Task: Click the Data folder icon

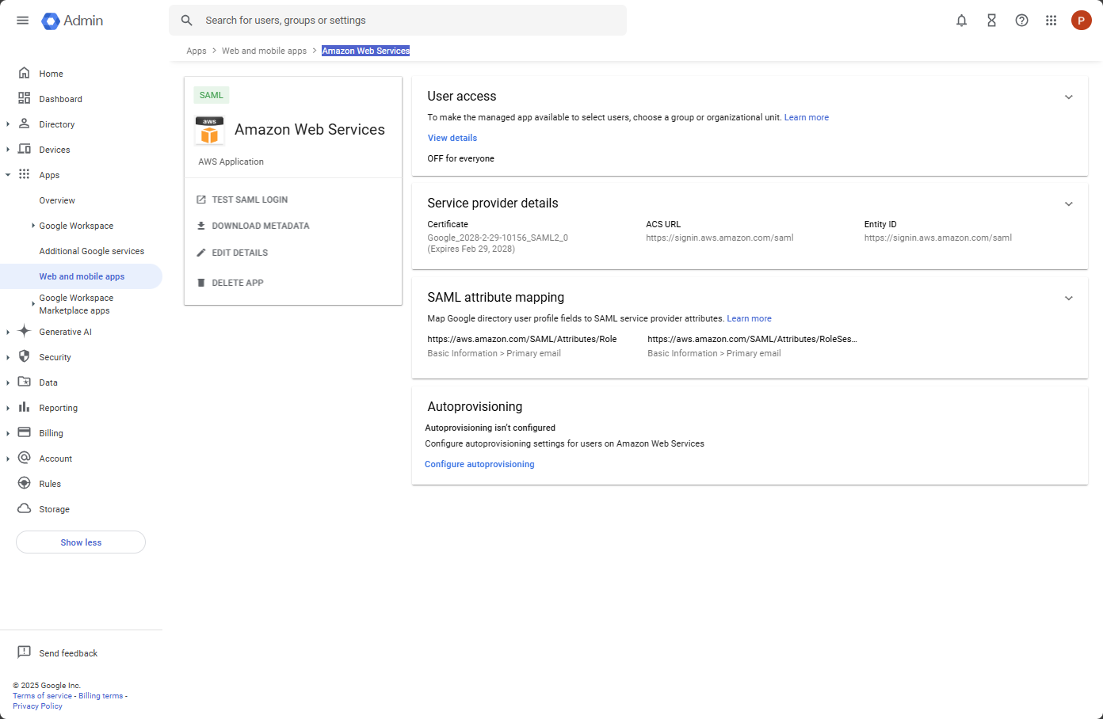Action: (x=25, y=382)
